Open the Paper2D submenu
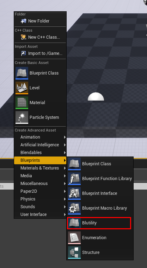The height and width of the screenshot is (268, 147). click(x=40, y=191)
